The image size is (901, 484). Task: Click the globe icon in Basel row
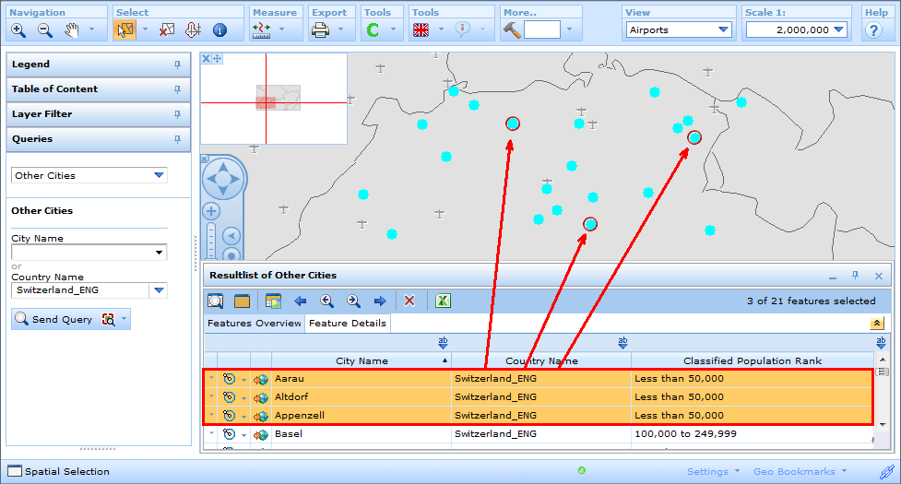pyautogui.click(x=261, y=434)
